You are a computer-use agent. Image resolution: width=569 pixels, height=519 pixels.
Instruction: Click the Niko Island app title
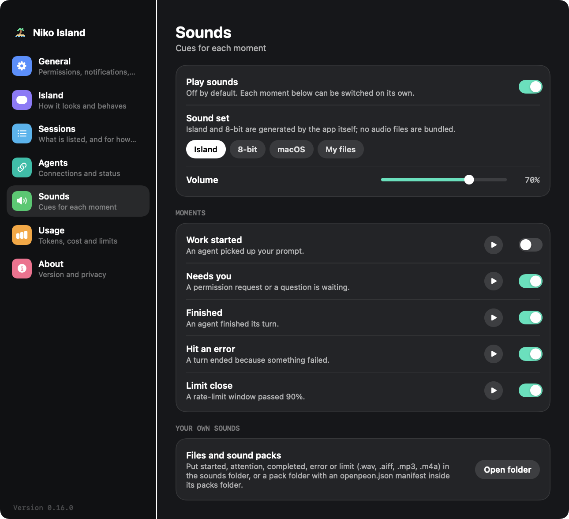click(x=59, y=33)
